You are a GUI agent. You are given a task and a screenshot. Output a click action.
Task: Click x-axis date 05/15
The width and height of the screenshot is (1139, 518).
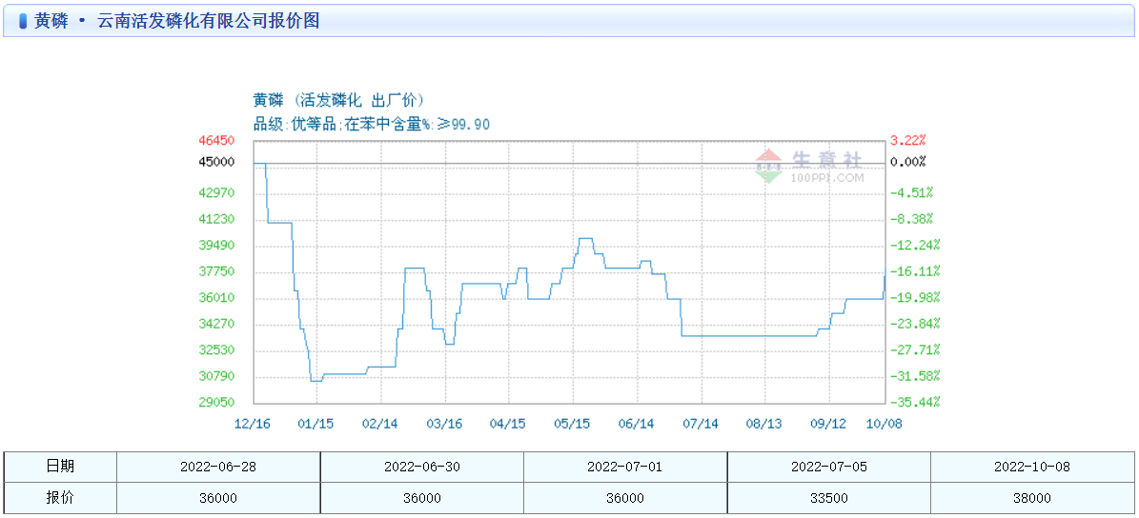(573, 425)
